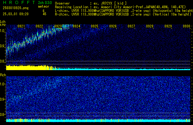Viewport: 193px width, 125px height.
Task: Click the 0929 time marker
Action: [x=168, y=26]
